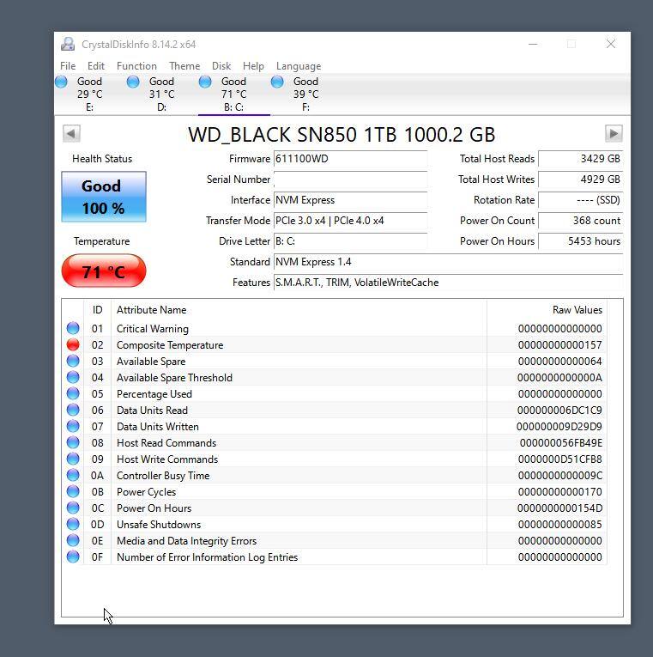Screen dimensions: 653x657
Task: Click status orb beside Power Cycles
Action: click(x=73, y=491)
